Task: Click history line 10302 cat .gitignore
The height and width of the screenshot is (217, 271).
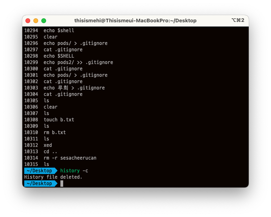Action: 53,82
